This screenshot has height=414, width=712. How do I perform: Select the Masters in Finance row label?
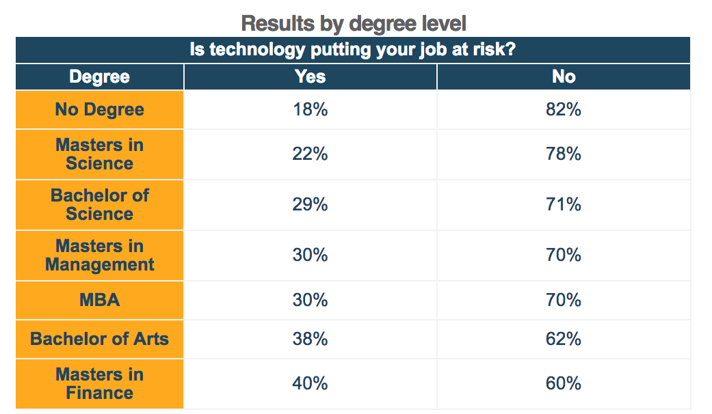100,384
